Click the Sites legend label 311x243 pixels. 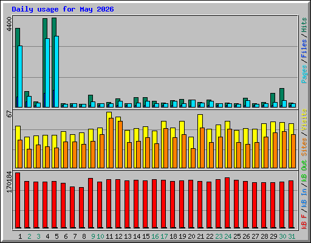tap(304, 147)
